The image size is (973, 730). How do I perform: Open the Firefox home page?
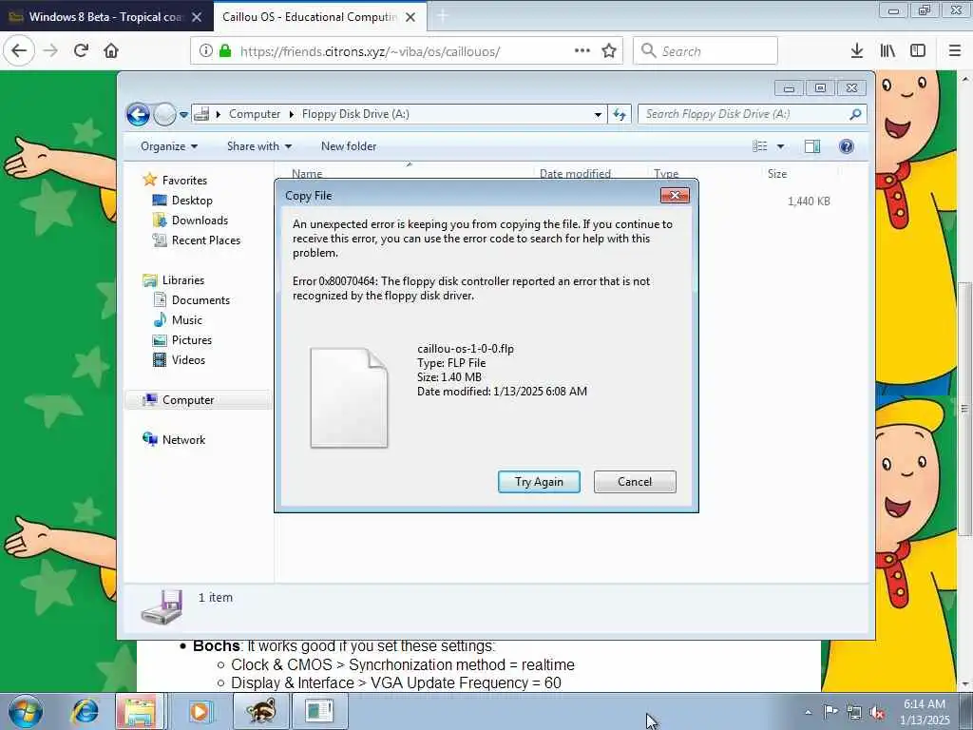(111, 50)
